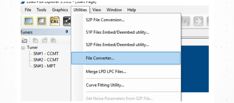234x103 pixels.
Task: Click the new tuner folder icon
Action: [x=24, y=40]
